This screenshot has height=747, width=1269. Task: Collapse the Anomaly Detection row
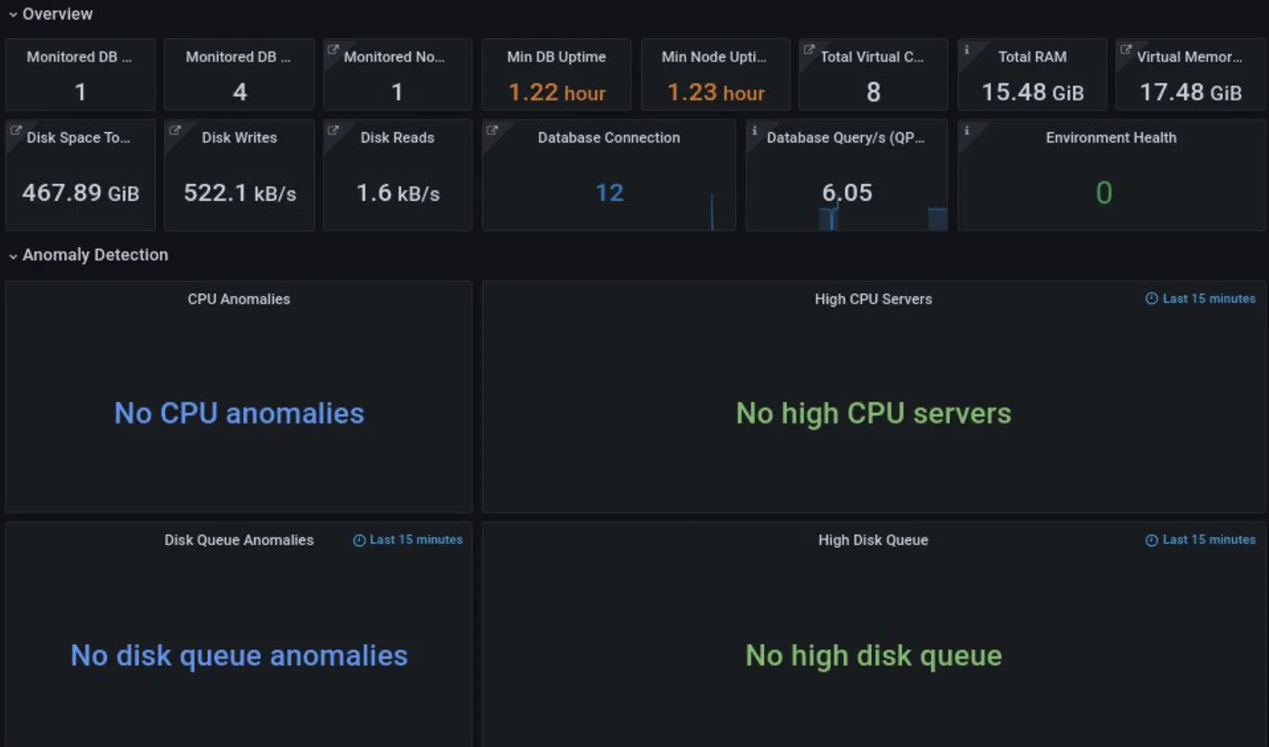coord(89,254)
